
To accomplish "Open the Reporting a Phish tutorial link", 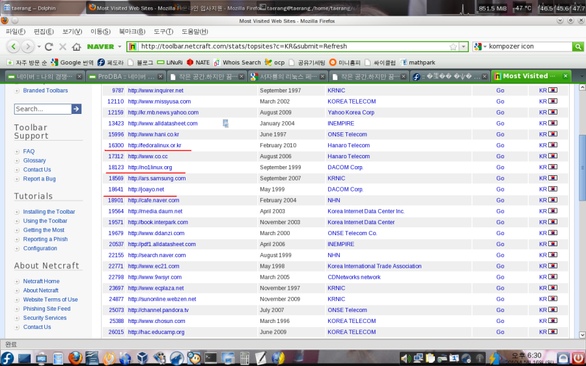I will tap(45, 239).
